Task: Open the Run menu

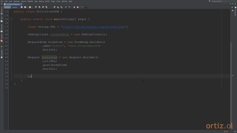Action: 36,1
